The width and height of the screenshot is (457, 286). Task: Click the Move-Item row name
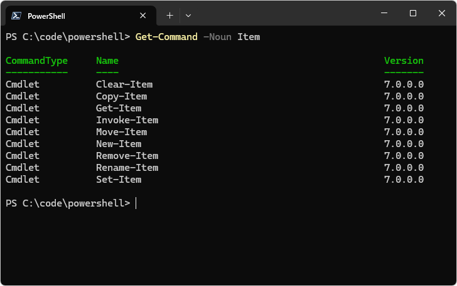[122, 132]
